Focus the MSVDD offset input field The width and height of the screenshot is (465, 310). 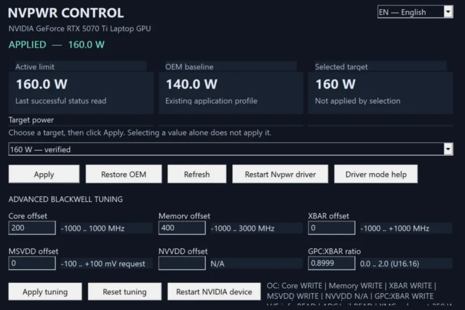click(x=32, y=263)
